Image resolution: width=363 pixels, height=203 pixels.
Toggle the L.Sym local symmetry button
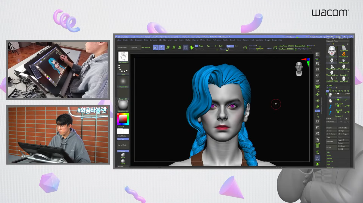click(x=318, y=100)
